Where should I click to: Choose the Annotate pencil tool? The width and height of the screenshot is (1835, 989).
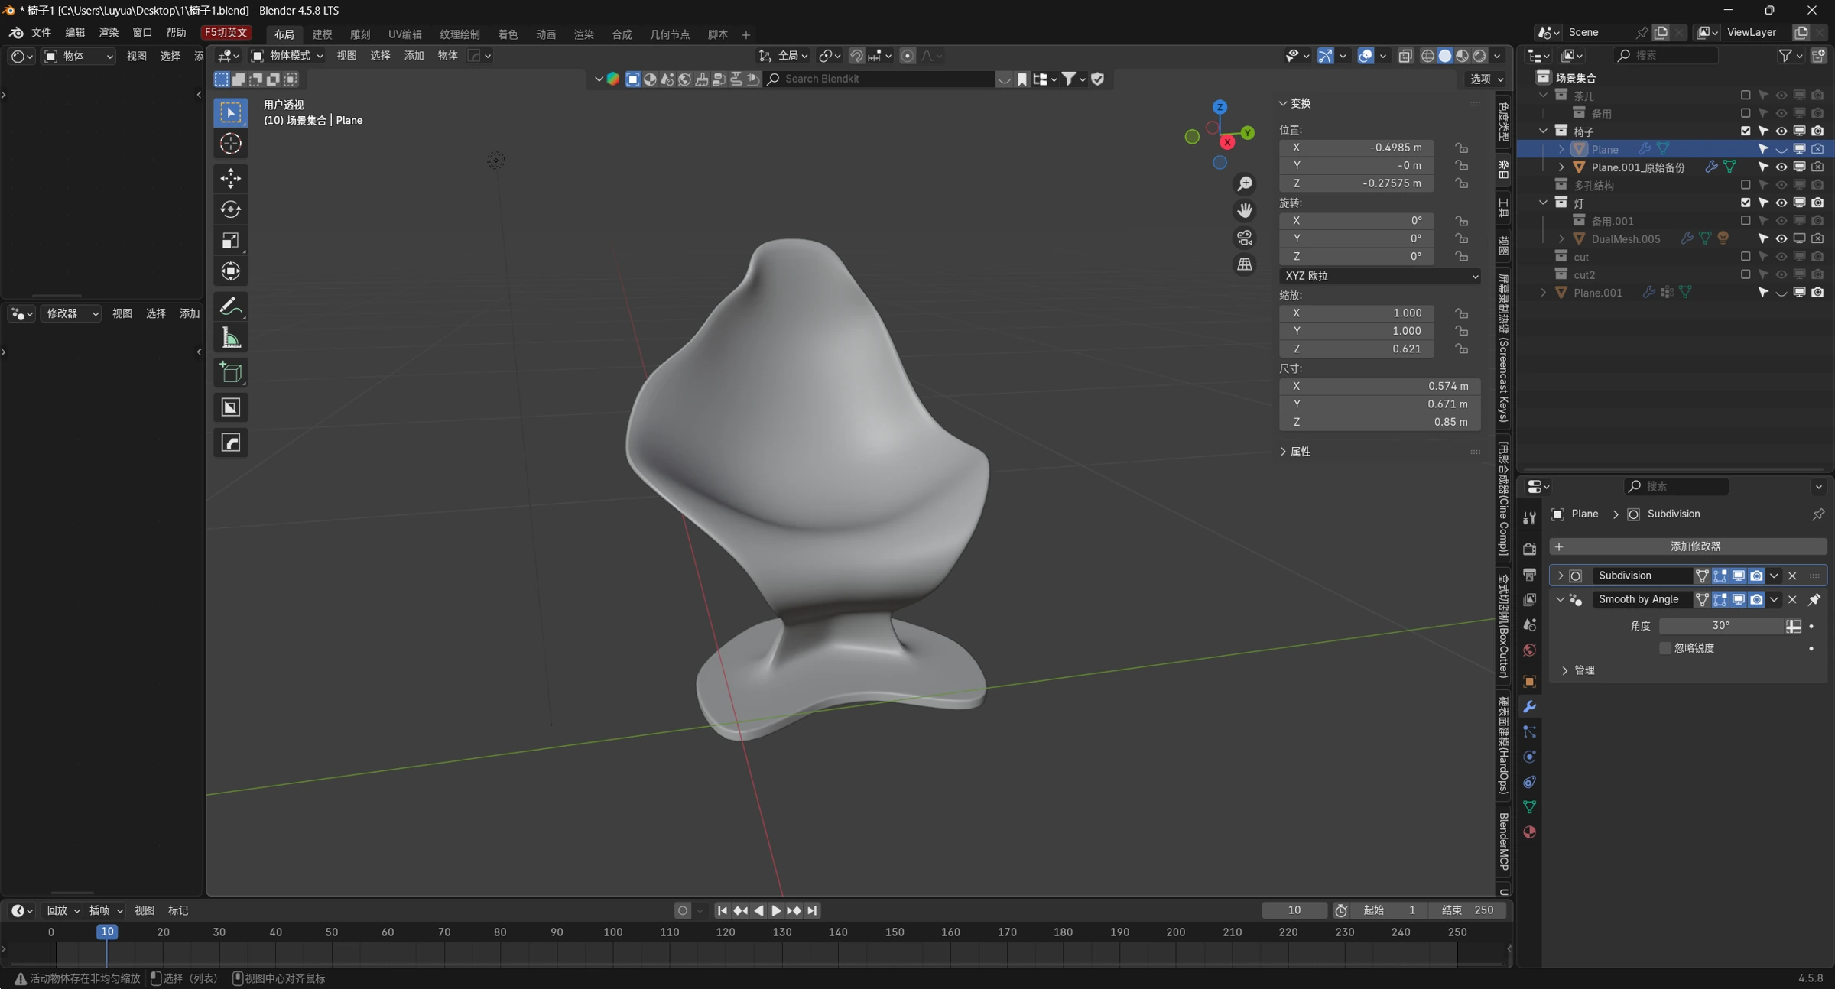[x=230, y=306]
